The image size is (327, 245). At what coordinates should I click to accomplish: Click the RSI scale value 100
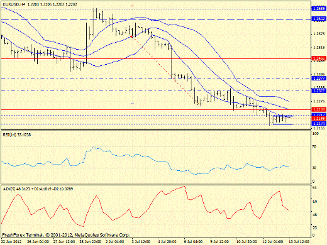pyautogui.click(x=316, y=134)
